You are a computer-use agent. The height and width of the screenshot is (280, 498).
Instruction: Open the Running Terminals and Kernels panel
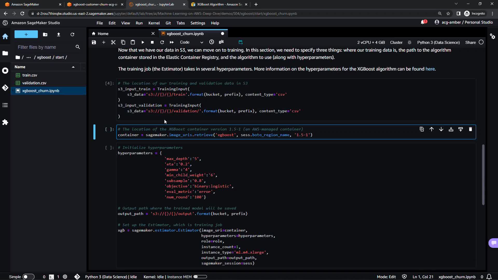[5, 71]
